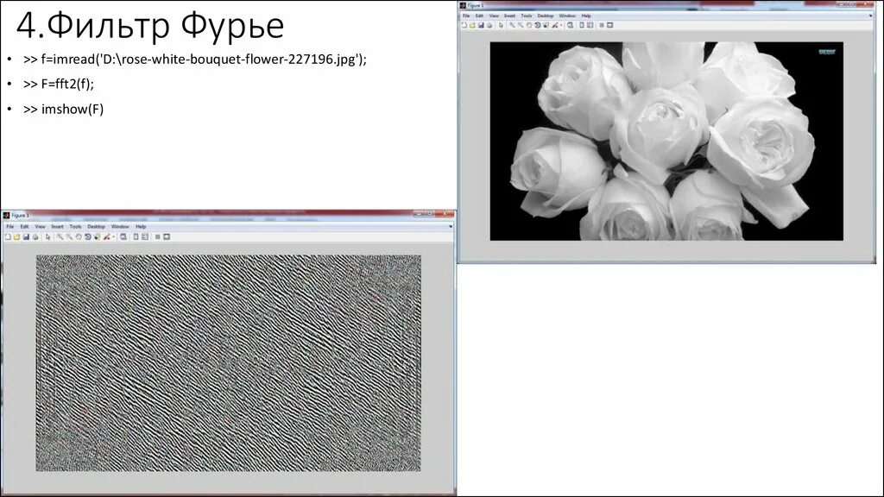The width and height of the screenshot is (884, 497).
Task: Select Data Cursor tool in FFT pattern window
Action: 97,236
